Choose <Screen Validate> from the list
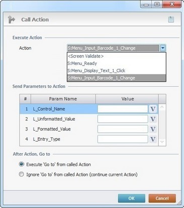 click(x=117, y=56)
